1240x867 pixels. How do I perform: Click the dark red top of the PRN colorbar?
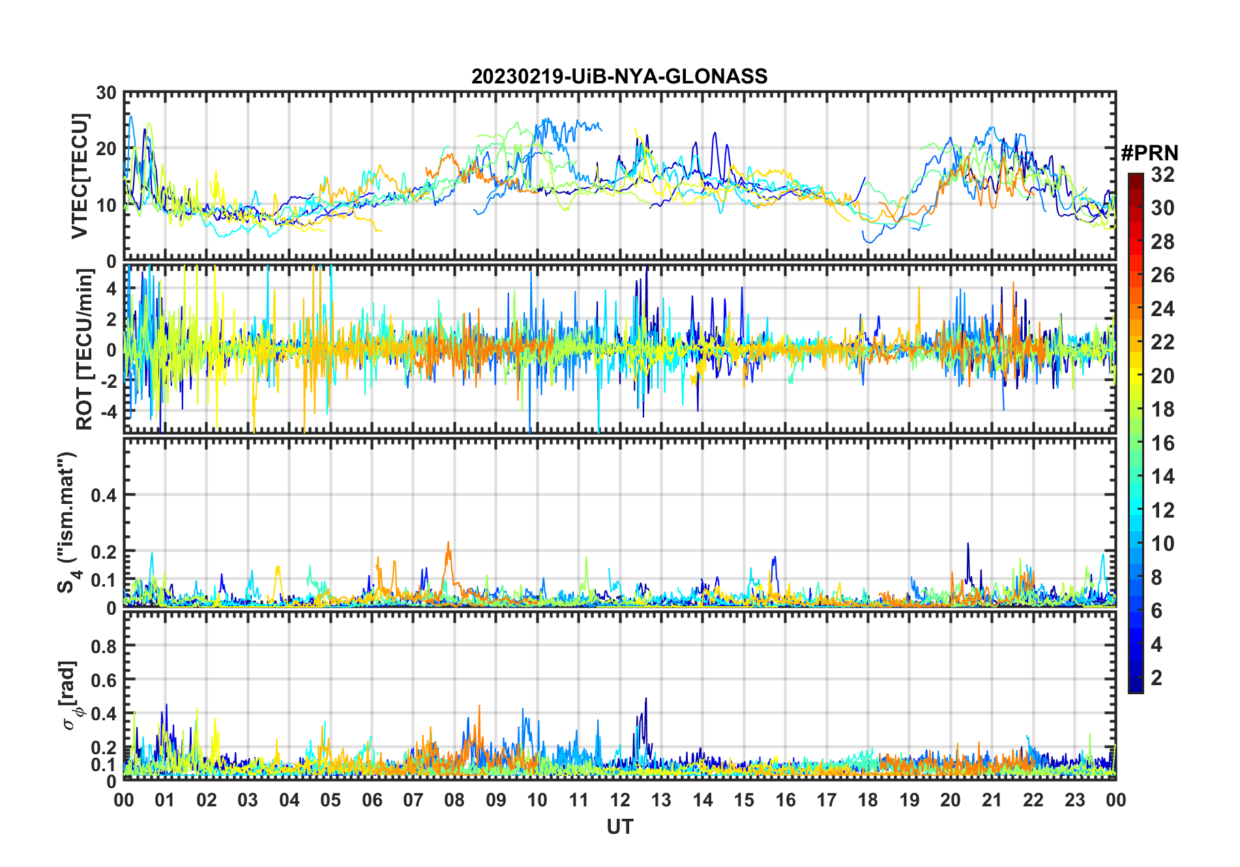(x=1135, y=180)
